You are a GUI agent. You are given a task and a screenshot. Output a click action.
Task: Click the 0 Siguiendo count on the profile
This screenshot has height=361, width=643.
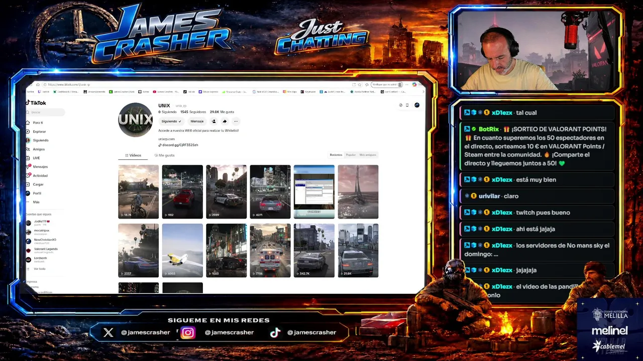[x=167, y=112]
